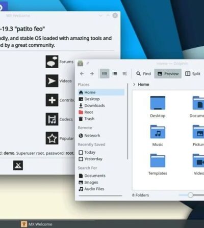Expand the breadcrumb arrow before Home
204x228 pixels.
(134, 84)
